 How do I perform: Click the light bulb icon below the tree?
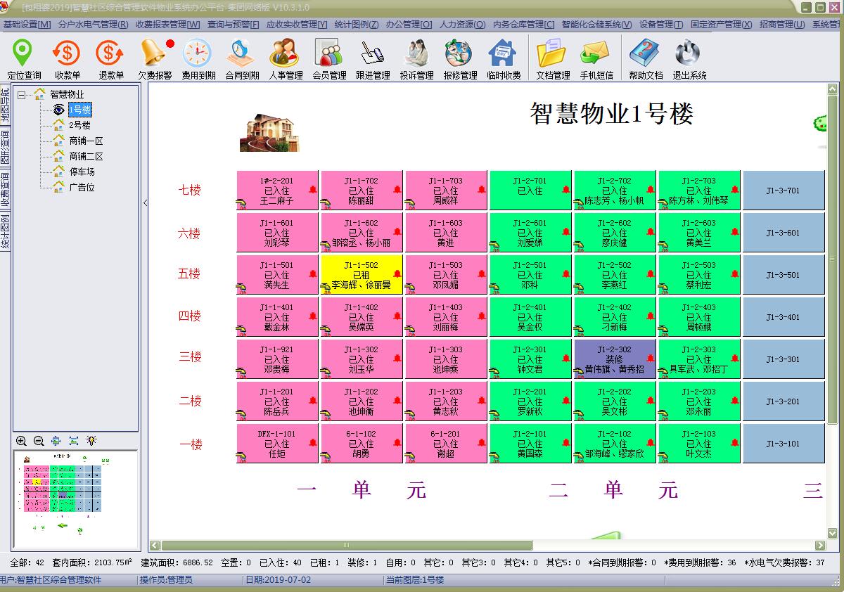click(91, 441)
